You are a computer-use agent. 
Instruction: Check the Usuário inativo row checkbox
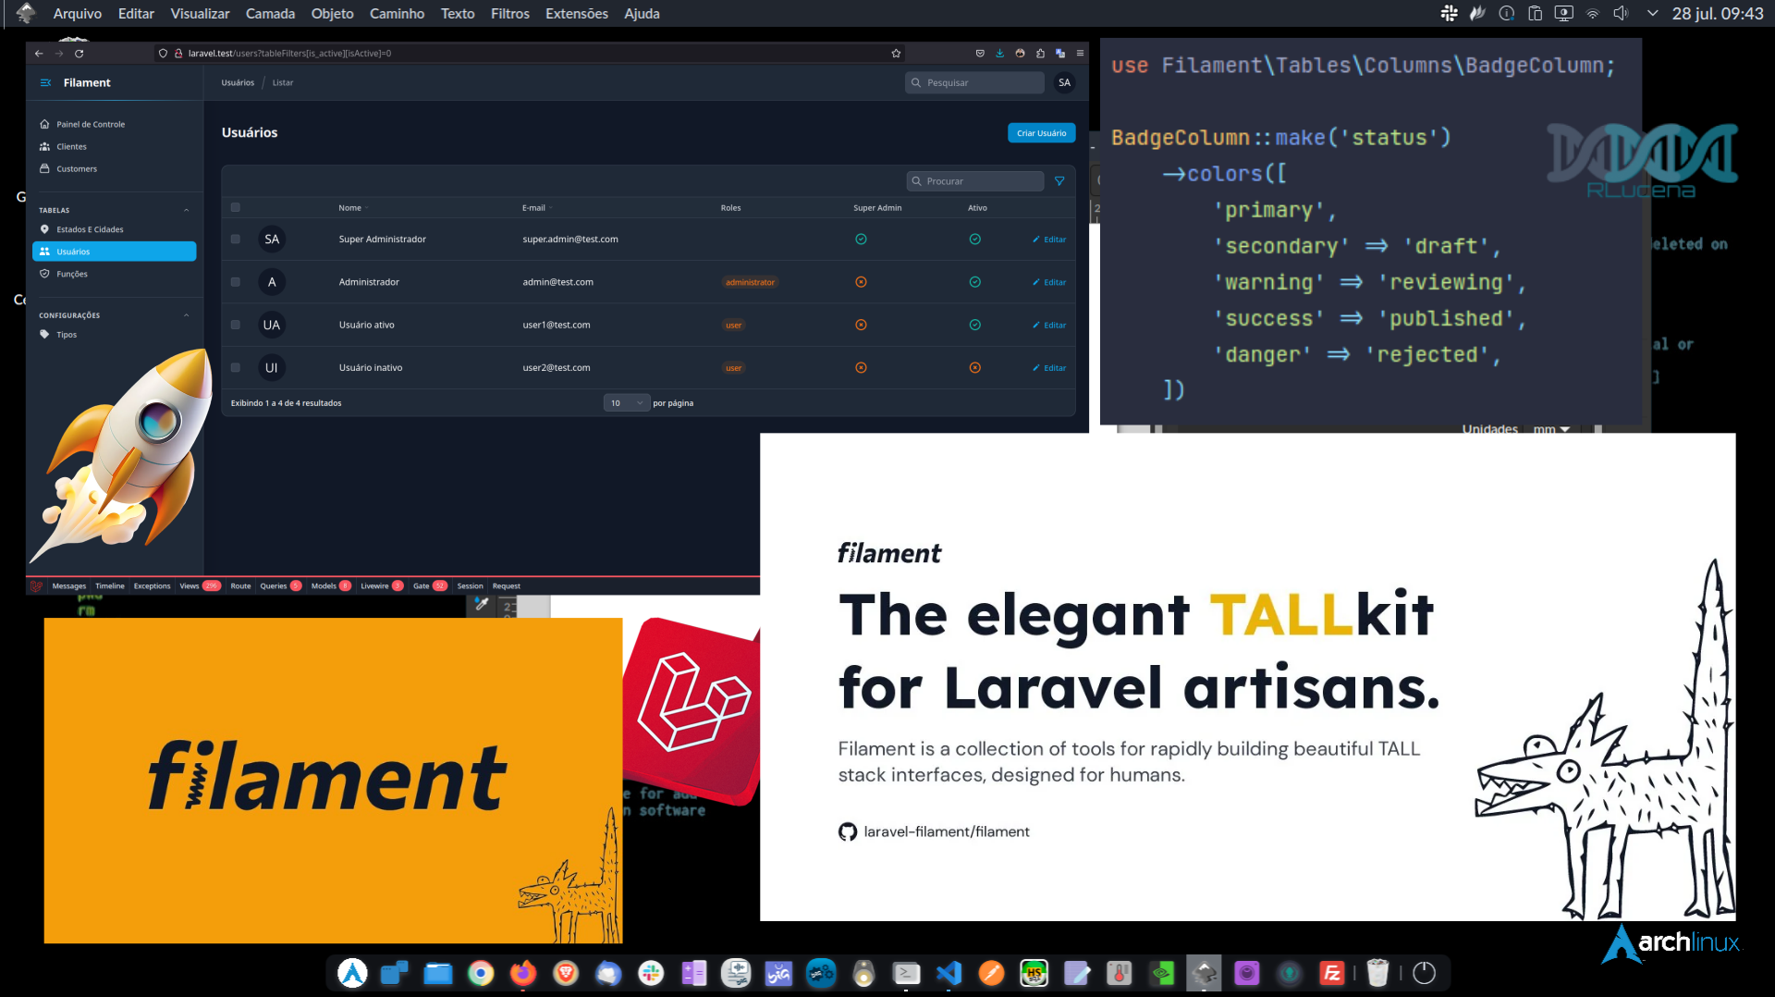pyautogui.click(x=236, y=368)
